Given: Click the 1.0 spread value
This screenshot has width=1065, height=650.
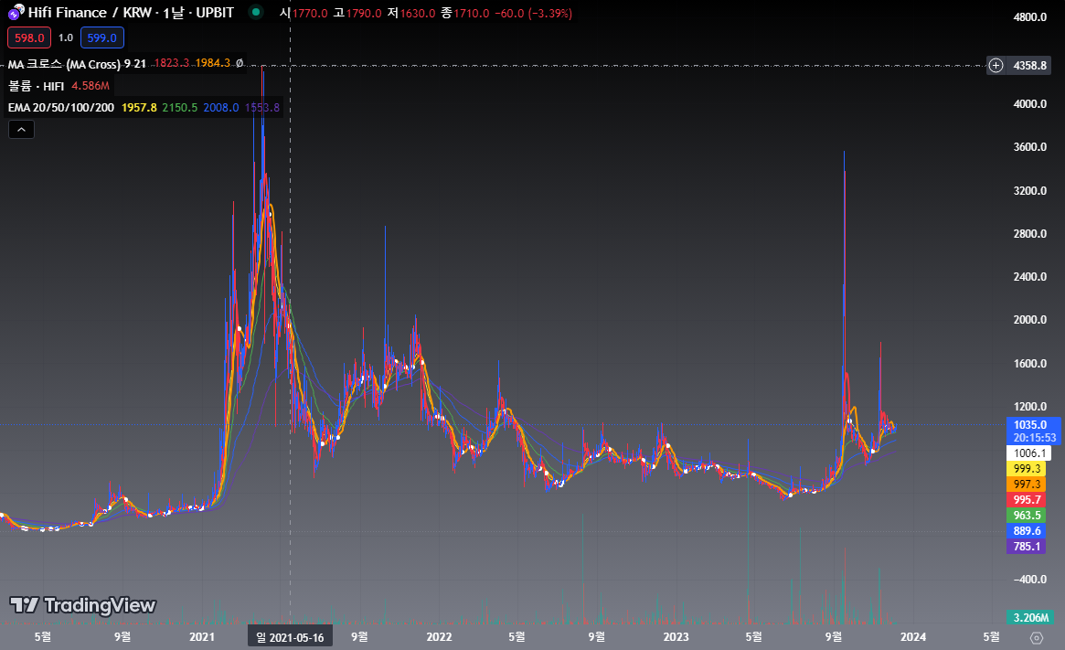Looking at the screenshot, I should (66, 38).
